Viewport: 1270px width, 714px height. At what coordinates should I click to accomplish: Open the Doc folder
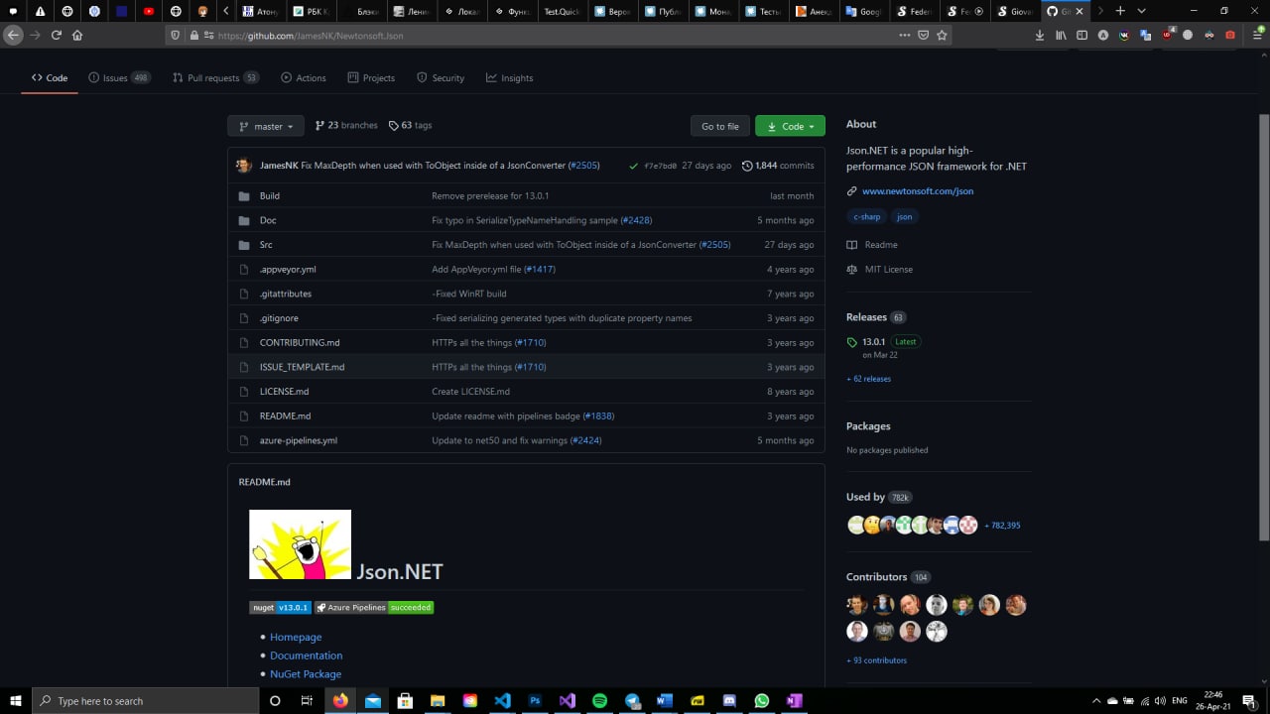click(x=268, y=220)
